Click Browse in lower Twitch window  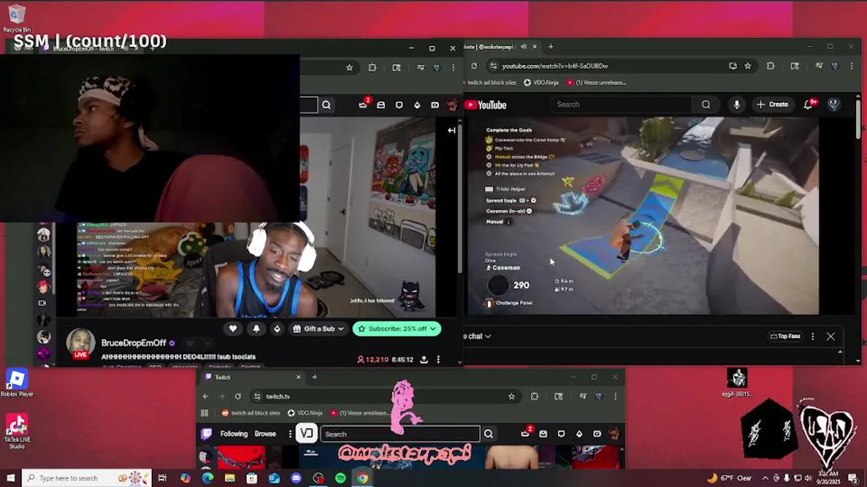click(265, 434)
